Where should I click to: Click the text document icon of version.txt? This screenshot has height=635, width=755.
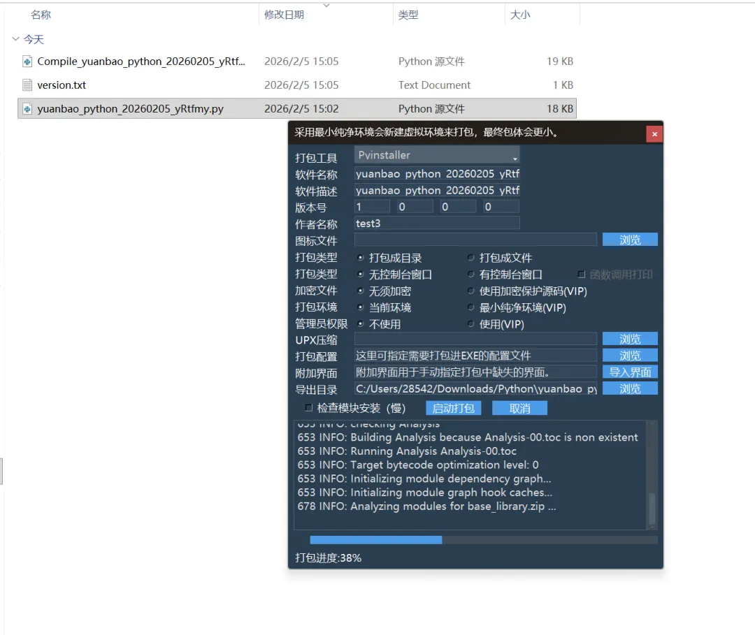(27, 85)
